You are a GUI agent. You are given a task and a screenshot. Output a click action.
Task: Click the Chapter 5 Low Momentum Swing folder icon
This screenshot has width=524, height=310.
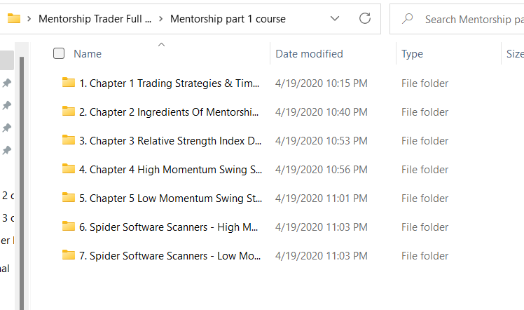point(69,198)
